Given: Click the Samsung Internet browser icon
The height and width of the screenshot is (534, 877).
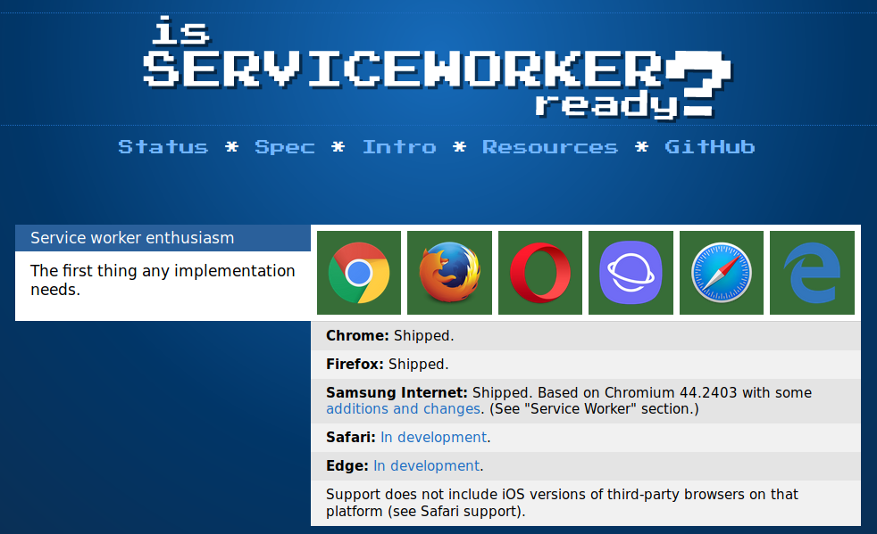Looking at the screenshot, I should [x=631, y=273].
